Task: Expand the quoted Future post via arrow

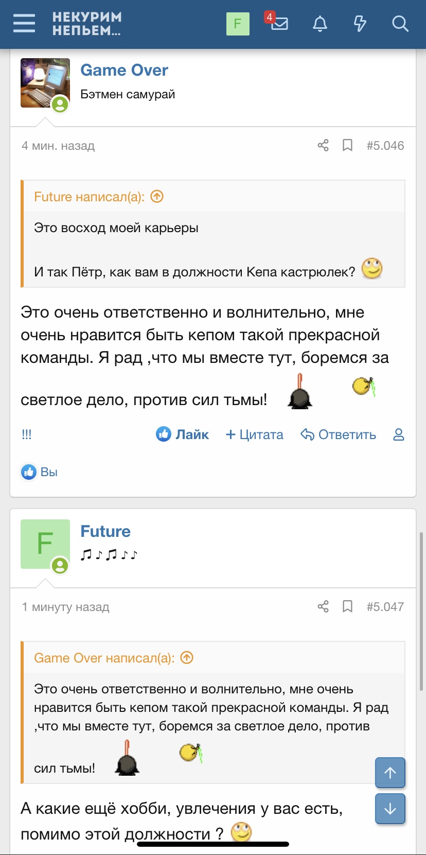Action: pos(157,197)
